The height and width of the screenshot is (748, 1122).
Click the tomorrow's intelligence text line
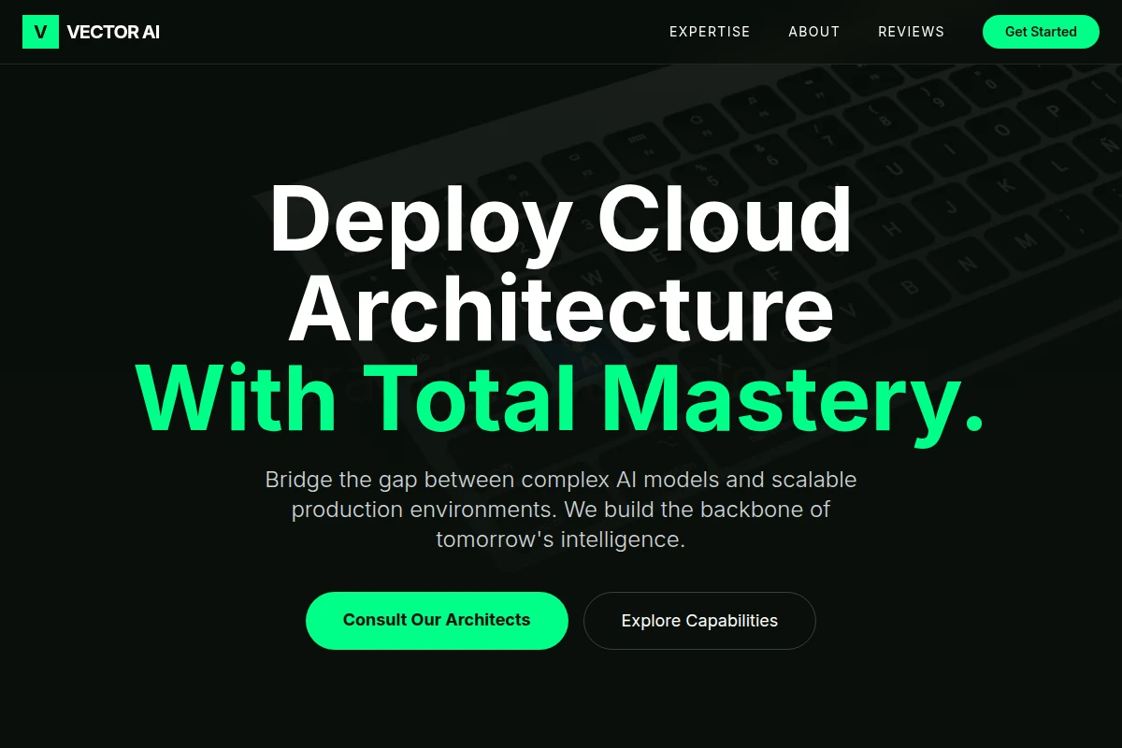[561, 539]
